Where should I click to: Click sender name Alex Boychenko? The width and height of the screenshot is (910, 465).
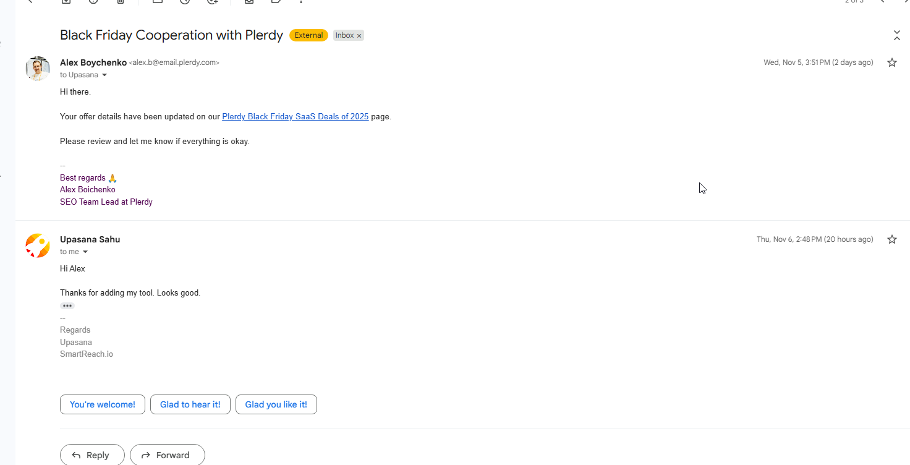click(x=93, y=62)
